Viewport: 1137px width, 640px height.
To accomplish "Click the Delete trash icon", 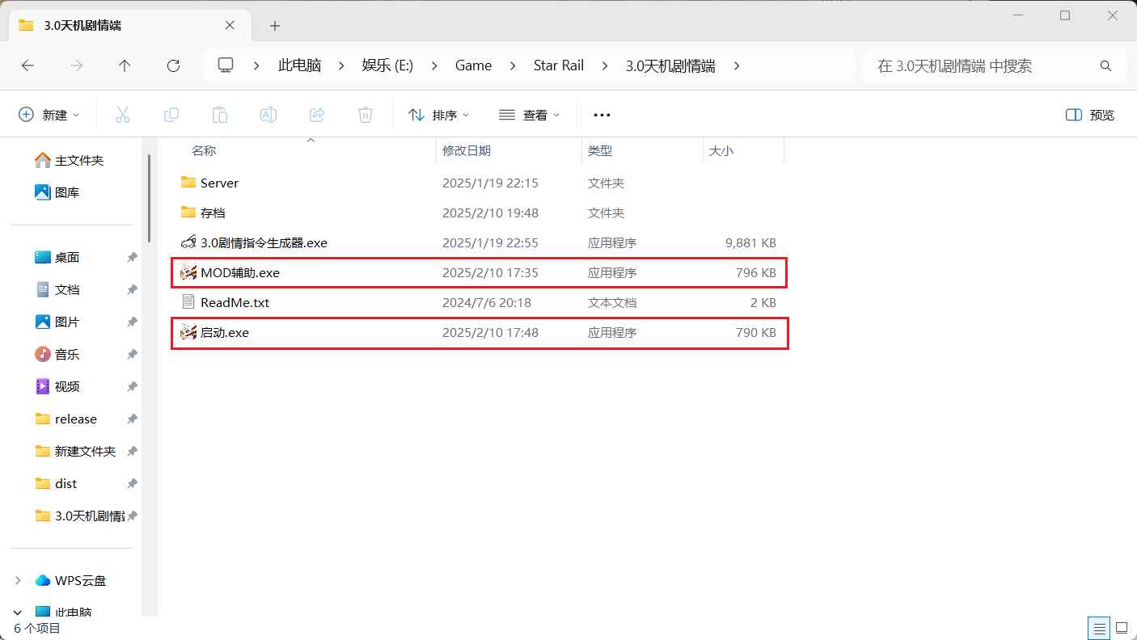I will pos(366,114).
